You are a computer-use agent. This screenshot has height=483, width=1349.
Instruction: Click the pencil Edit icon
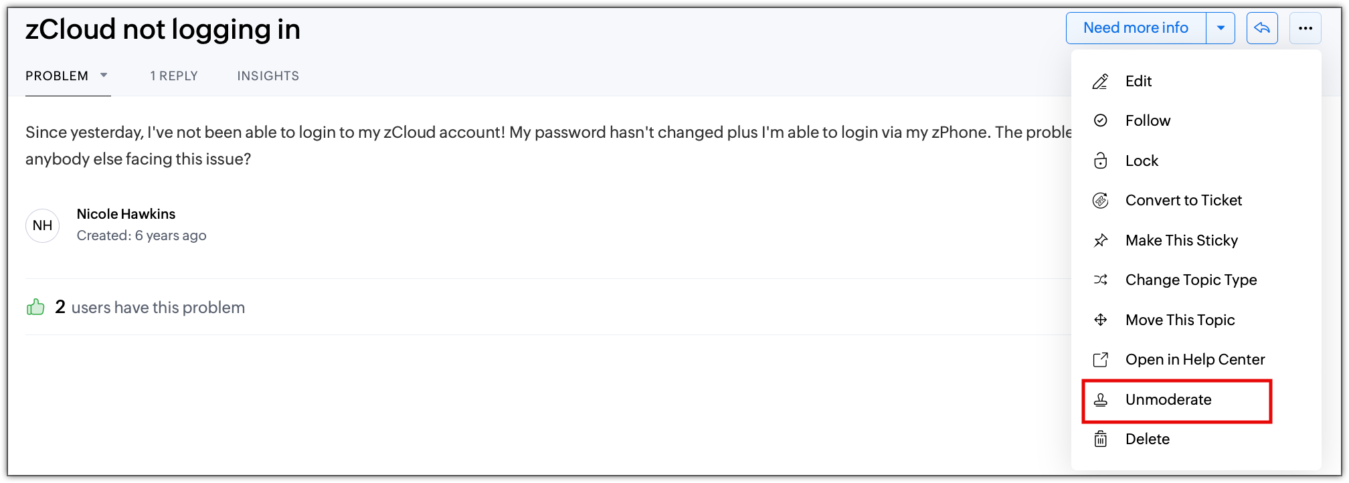pos(1101,82)
